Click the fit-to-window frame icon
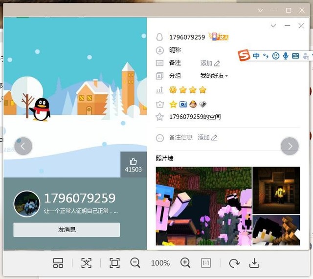The height and width of the screenshot is (279, 313). [114, 263]
